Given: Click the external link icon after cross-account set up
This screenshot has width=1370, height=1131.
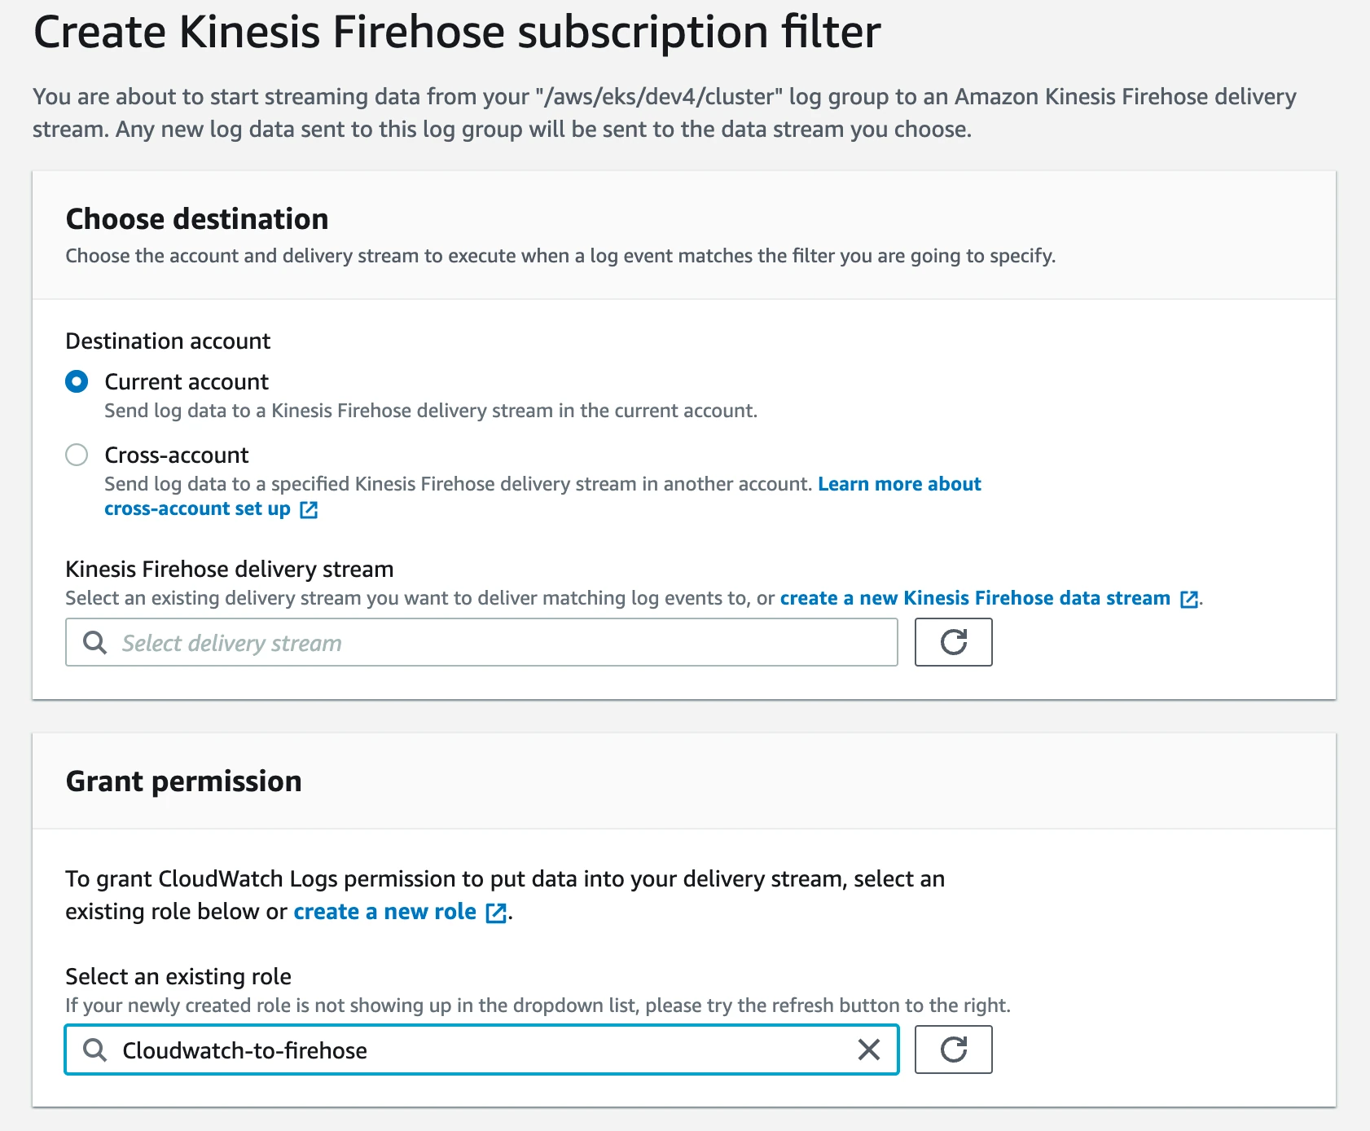Looking at the screenshot, I should (x=308, y=508).
